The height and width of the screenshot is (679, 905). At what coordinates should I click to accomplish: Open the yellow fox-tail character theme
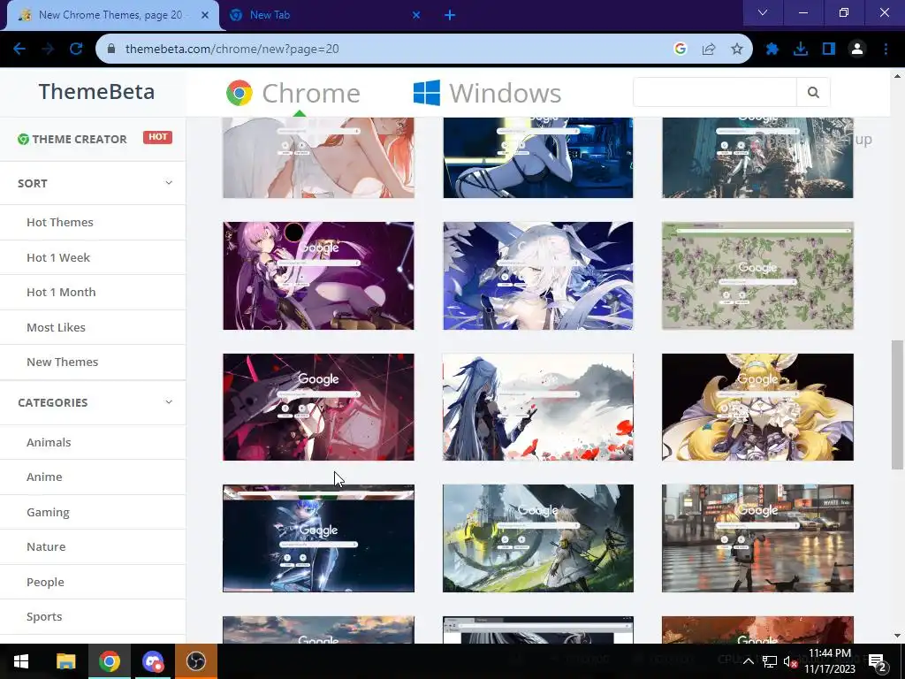pos(757,407)
